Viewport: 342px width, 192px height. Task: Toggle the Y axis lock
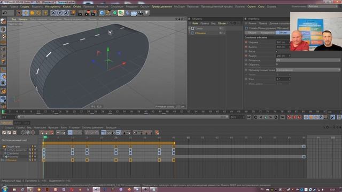tap(60, 13)
